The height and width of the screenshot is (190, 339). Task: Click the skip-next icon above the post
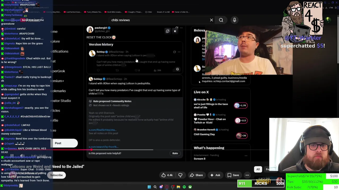[x=175, y=31]
